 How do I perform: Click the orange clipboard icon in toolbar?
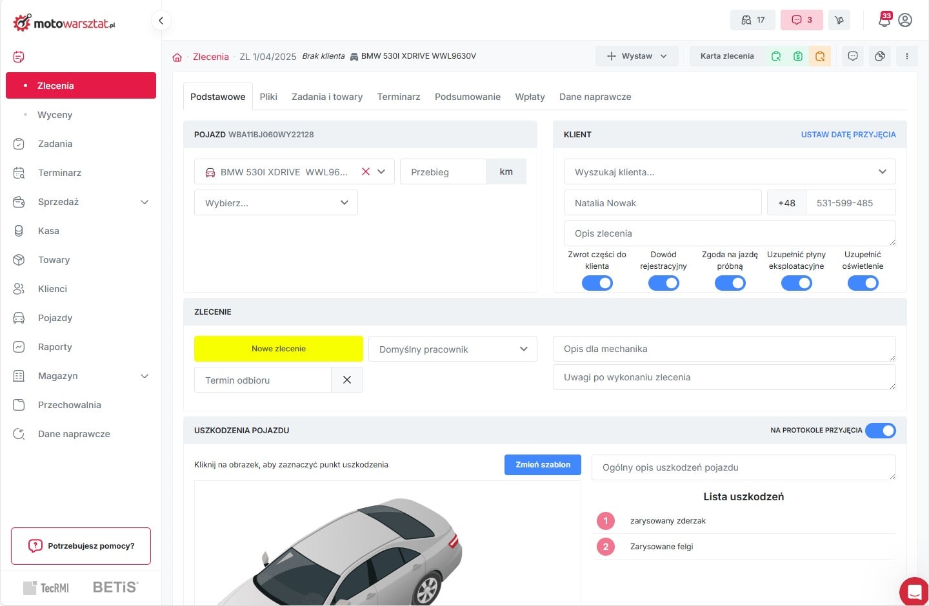coord(819,56)
